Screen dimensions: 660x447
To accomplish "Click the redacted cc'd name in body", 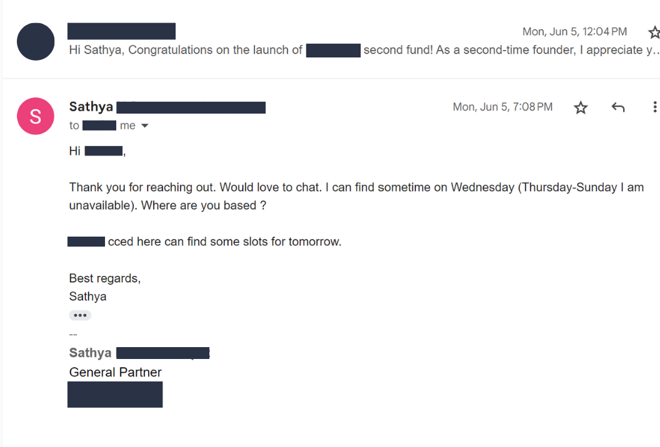I will pos(86,242).
